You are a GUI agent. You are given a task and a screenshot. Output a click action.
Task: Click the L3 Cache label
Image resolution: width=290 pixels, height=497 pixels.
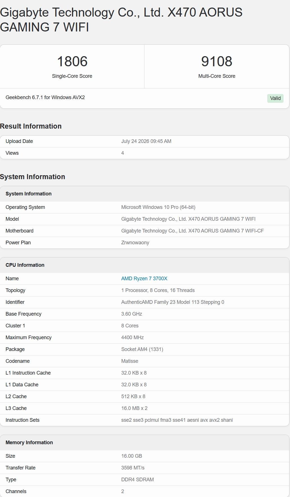(16, 408)
